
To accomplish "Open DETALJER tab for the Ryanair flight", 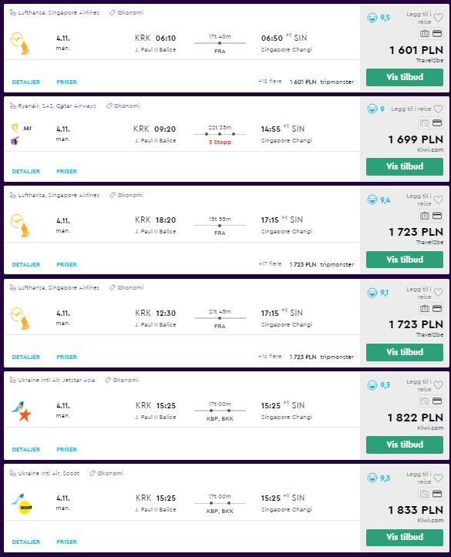I will (x=26, y=171).
